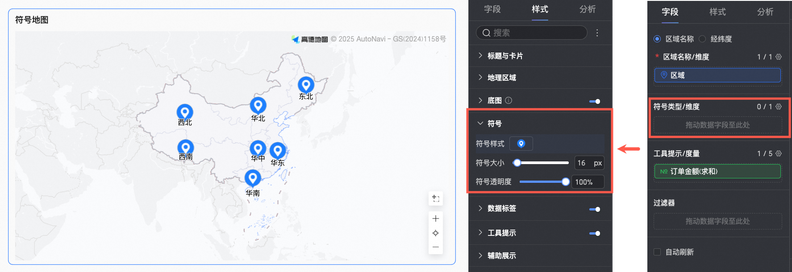Image resolution: width=792 pixels, height=272 pixels.
Task: Zoom in the map with plus button
Action: click(x=436, y=218)
